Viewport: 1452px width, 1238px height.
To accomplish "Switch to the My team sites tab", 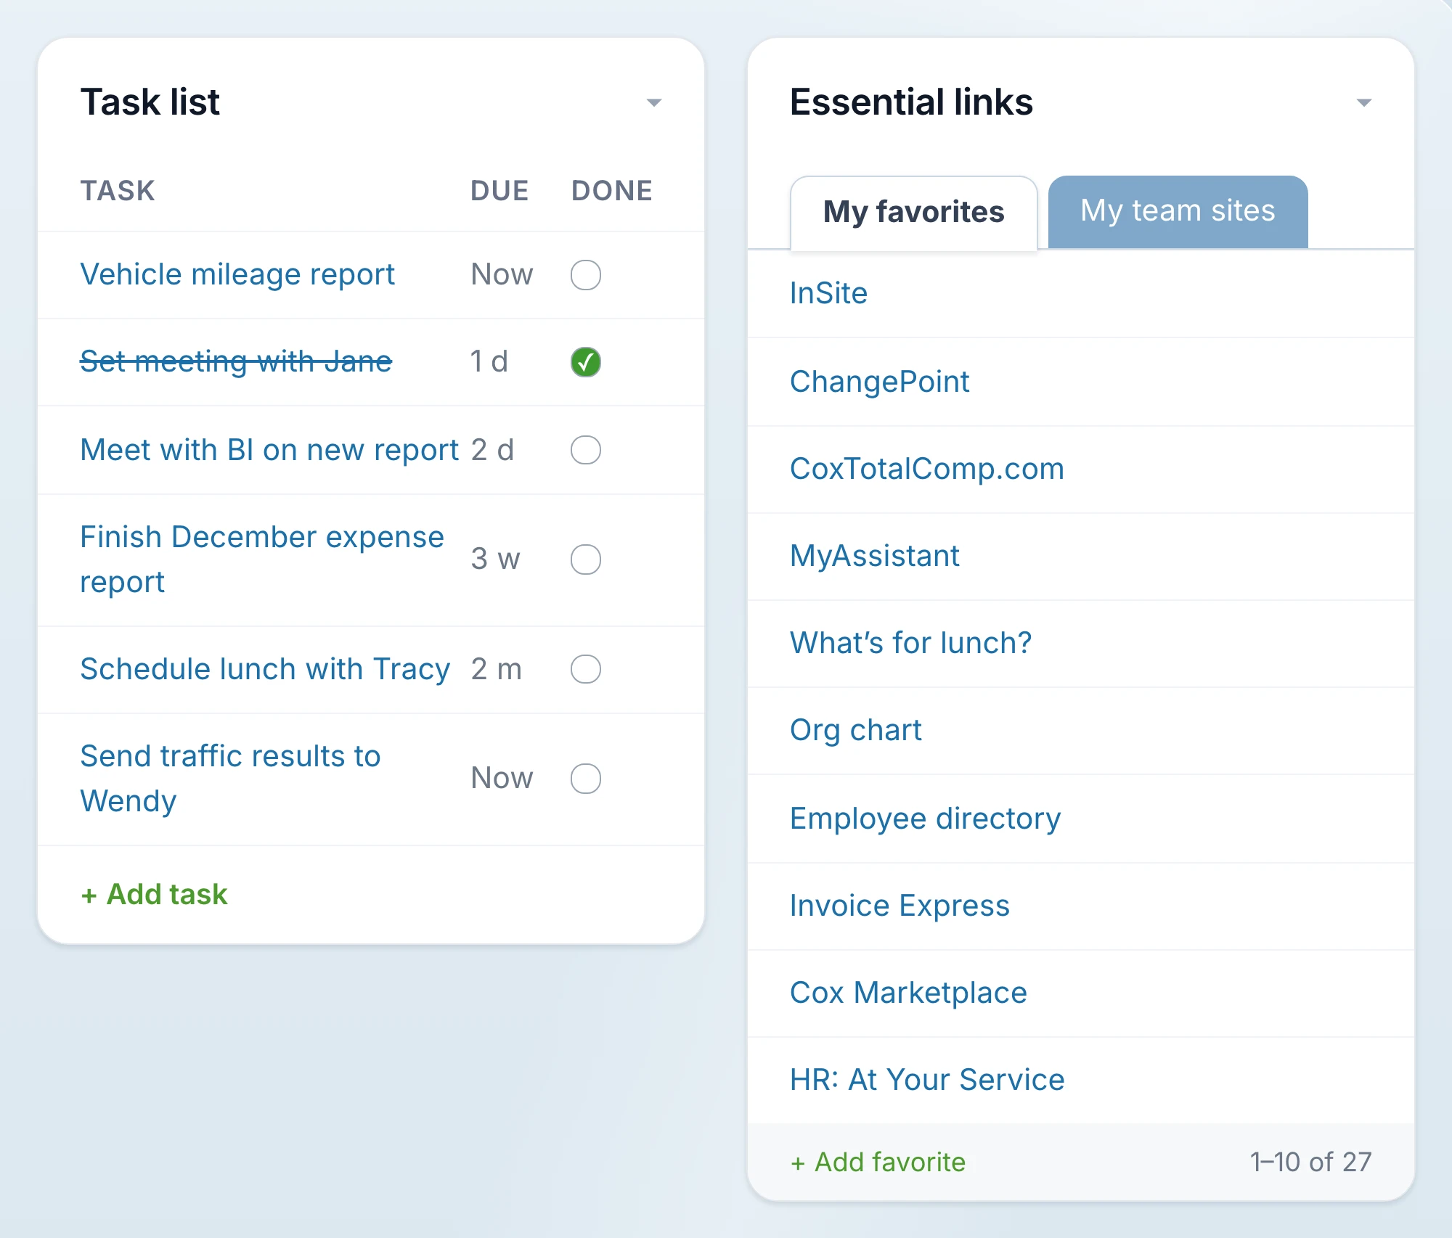I will coord(1178,211).
